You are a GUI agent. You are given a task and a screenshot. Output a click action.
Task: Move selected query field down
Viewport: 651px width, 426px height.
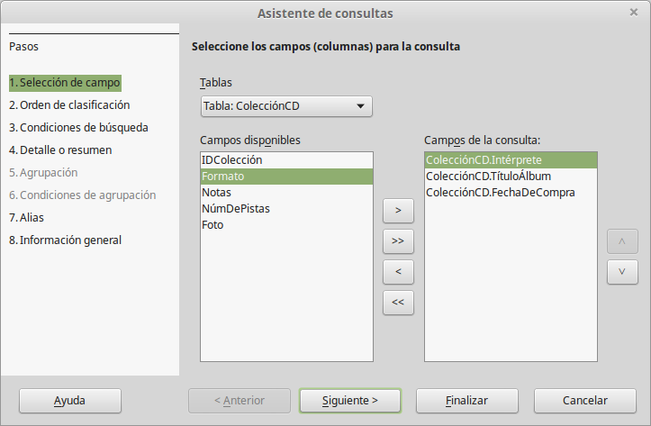(x=622, y=272)
